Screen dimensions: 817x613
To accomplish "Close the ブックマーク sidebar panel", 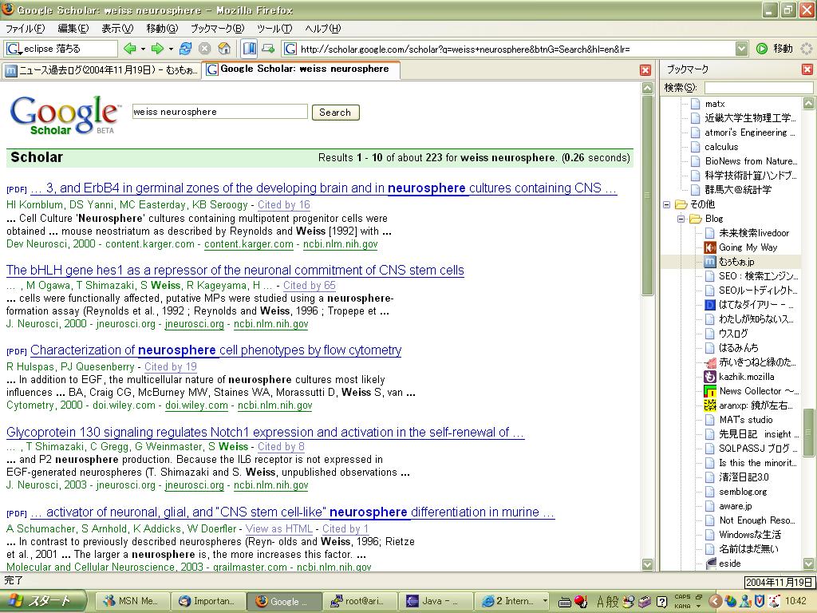I will pos(807,69).
